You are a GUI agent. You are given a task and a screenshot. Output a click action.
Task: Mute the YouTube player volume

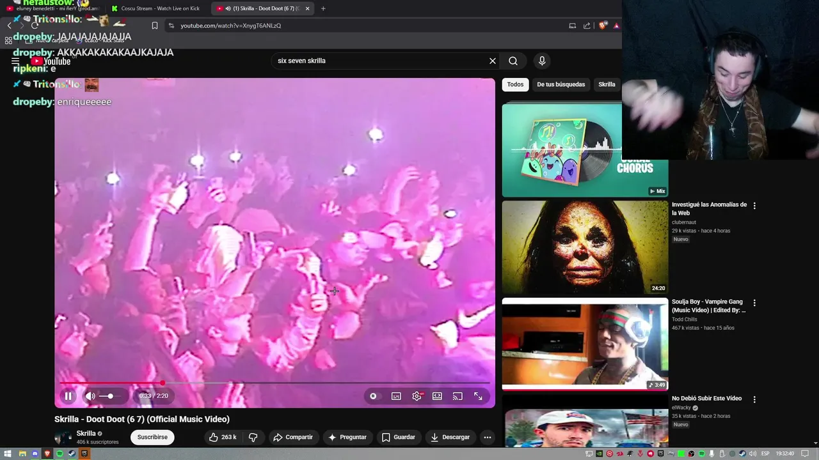tap(90, 396)
